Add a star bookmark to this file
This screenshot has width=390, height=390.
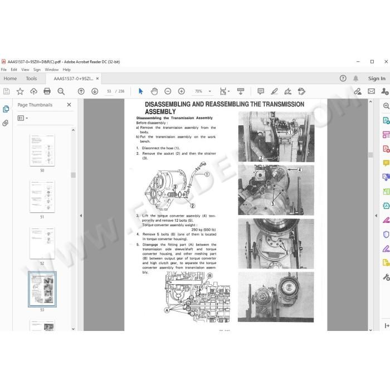click(x=20, y=91)
